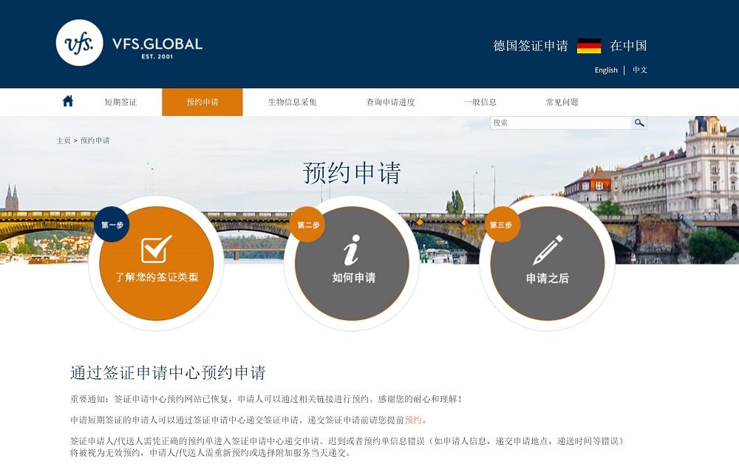Click the 重要通知 notice paragraph
This screenshot has height=464, width=739.
pos(266,399)
